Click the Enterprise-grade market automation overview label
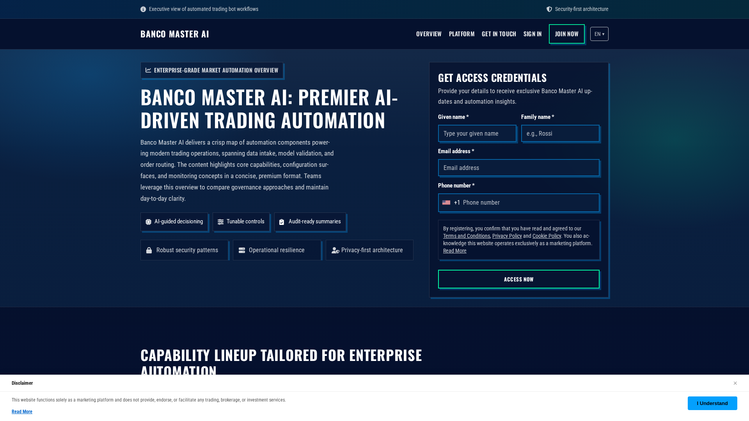Screen dimensions: 749x421 click(x=216, y=70)
